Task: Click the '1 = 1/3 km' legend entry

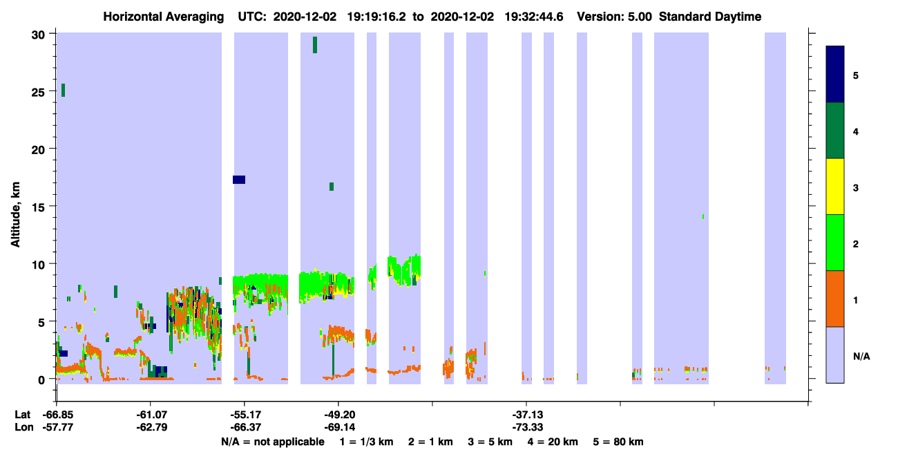Action: click(365, 442)
